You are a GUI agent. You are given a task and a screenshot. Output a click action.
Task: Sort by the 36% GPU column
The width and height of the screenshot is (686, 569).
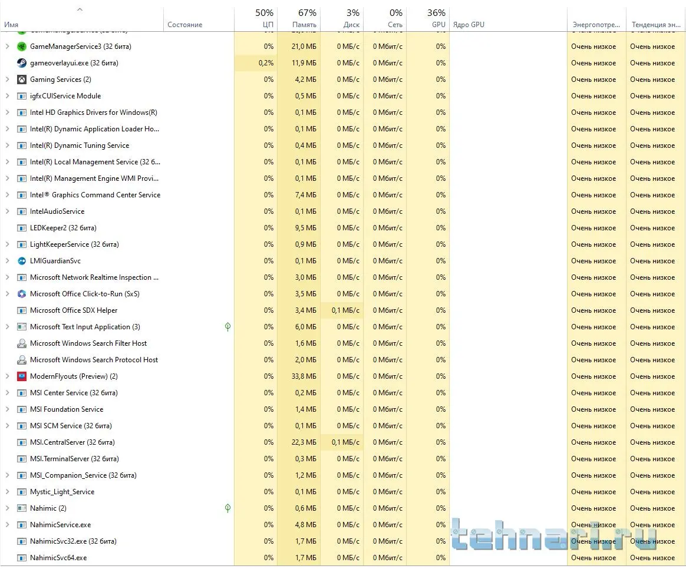pyautogui.click(x=428, y=19)
